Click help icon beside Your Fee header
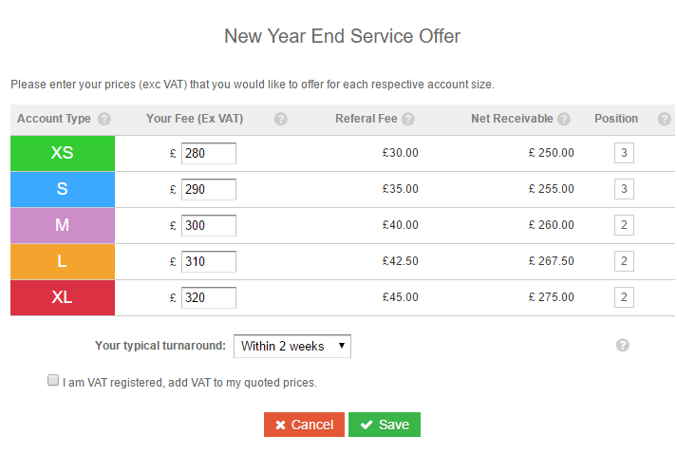This screenshot has width=677, height=455. click(281, 120)
